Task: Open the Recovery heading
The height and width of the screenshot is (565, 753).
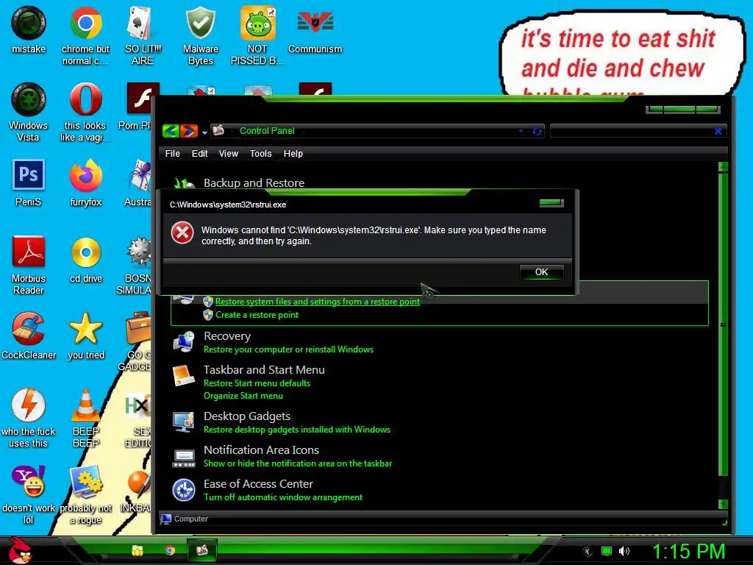Action: click(x=227, y=335)
